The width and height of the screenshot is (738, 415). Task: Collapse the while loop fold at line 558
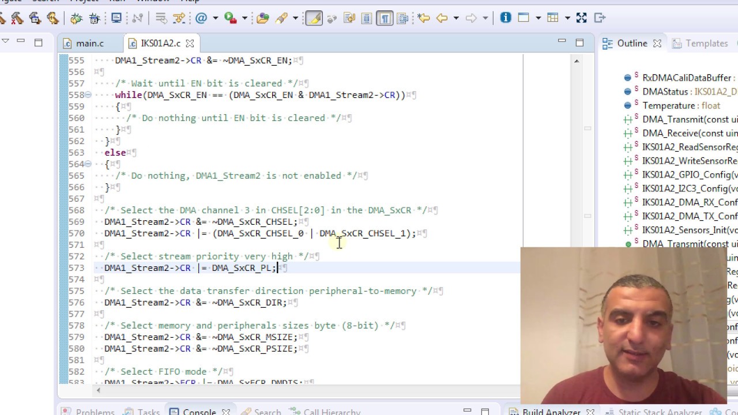click(88, 95)
